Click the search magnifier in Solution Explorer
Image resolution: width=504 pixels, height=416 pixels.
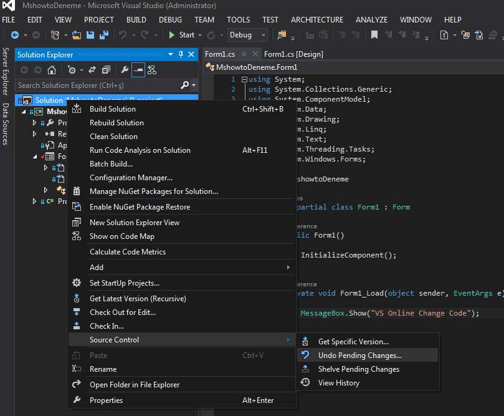pos(185,85)
